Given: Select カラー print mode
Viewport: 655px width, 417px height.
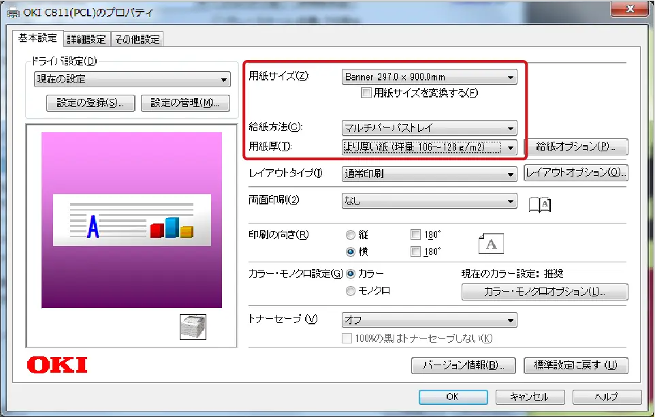Looking at the screenshot, I should coord(351,274).
